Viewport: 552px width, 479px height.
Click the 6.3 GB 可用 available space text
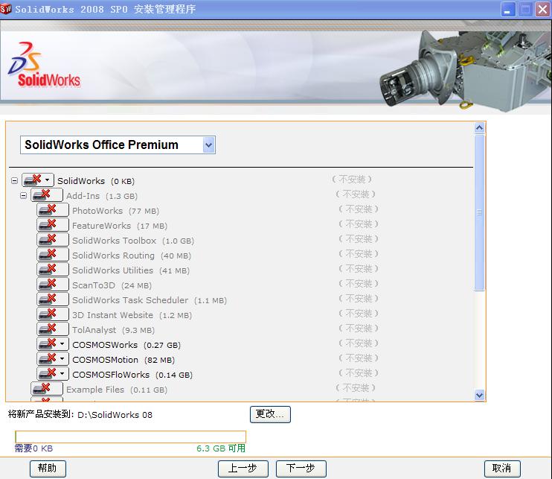click(221, 448)
